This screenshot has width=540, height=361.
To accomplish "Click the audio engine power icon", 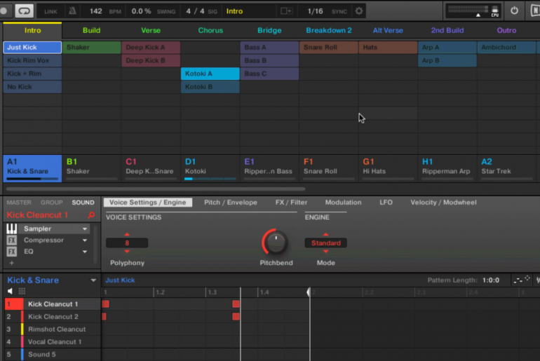I will point(514,11).
